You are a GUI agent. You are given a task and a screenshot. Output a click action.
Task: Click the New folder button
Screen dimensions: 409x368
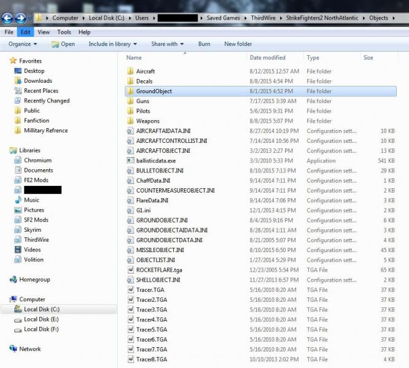(x=238, y=44)
